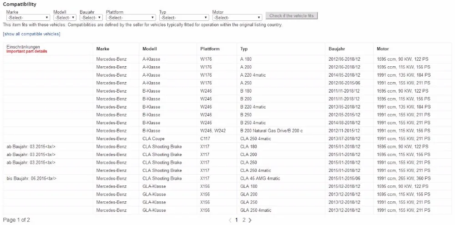This screenshot has height=225, width=455.
Task: Click the Einschränkungen column header
Action: [x=23, y=47]
